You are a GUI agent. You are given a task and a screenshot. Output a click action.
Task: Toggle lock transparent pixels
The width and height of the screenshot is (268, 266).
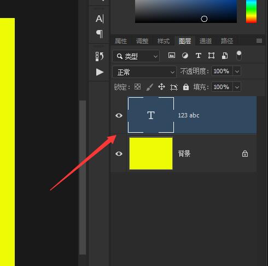pyautogui.click(x=137, y=87)
